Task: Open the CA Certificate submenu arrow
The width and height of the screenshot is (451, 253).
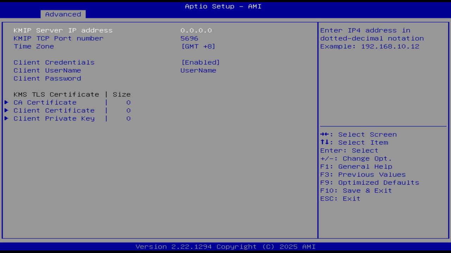Action: point(6,102)
